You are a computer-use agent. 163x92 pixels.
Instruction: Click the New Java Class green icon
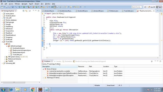[x=36, y=7]
